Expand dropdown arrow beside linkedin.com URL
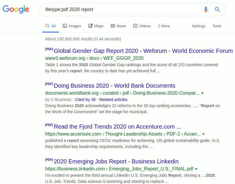Viewport: 235px width, 184px height. [196, 169]
